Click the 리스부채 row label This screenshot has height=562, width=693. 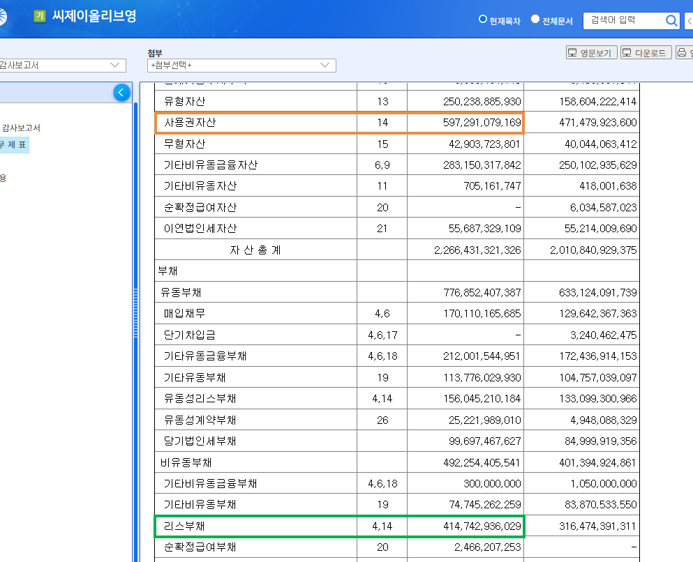pos(184,526)
